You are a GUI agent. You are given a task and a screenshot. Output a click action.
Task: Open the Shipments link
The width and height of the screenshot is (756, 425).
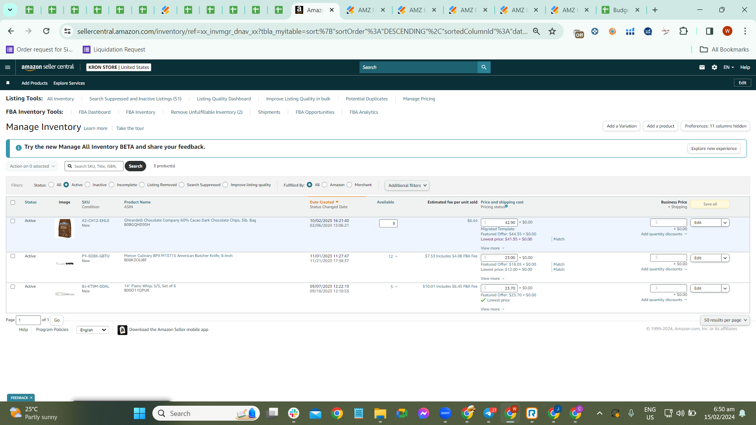[269, 112]
